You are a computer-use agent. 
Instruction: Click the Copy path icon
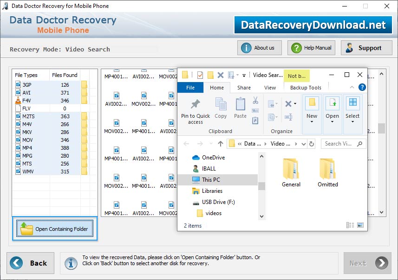[x=255, y=110]
